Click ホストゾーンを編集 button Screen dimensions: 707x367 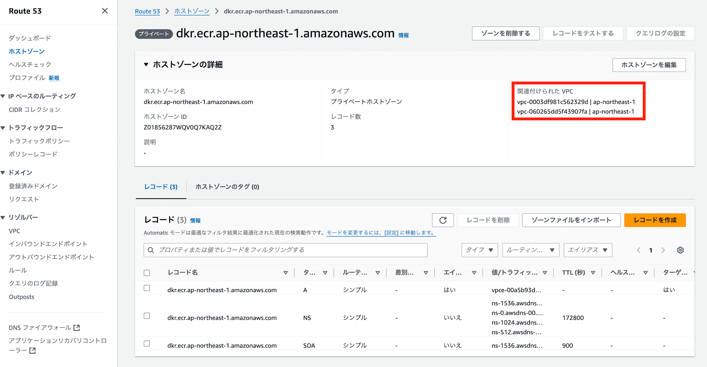click(649, 65)
